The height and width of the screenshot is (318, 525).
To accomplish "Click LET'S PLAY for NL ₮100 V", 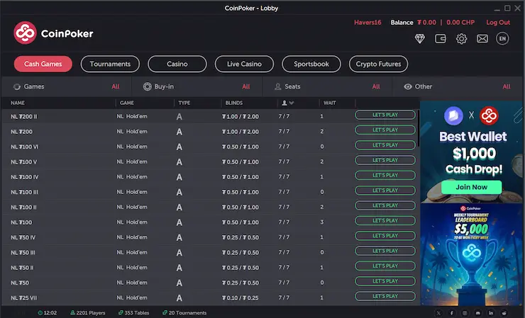I will 385,160.
